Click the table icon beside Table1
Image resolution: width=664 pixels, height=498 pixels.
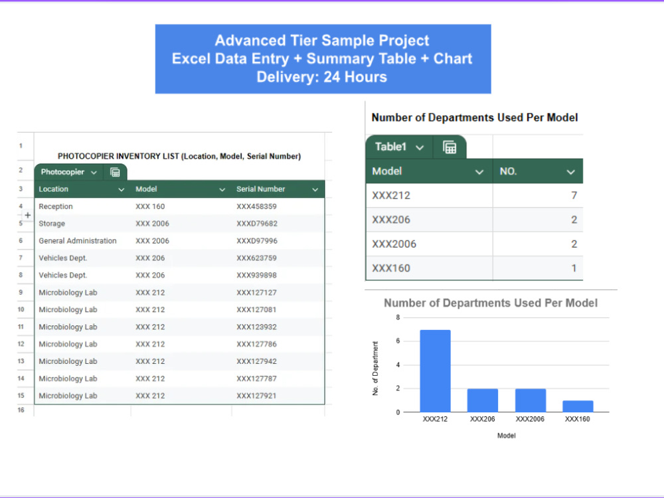[x=450, y=147]
